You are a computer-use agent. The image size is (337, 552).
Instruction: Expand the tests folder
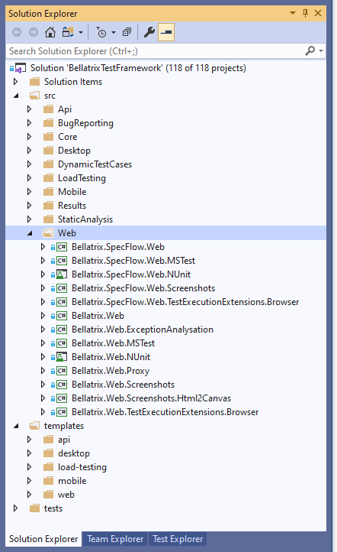coord(15,508)
